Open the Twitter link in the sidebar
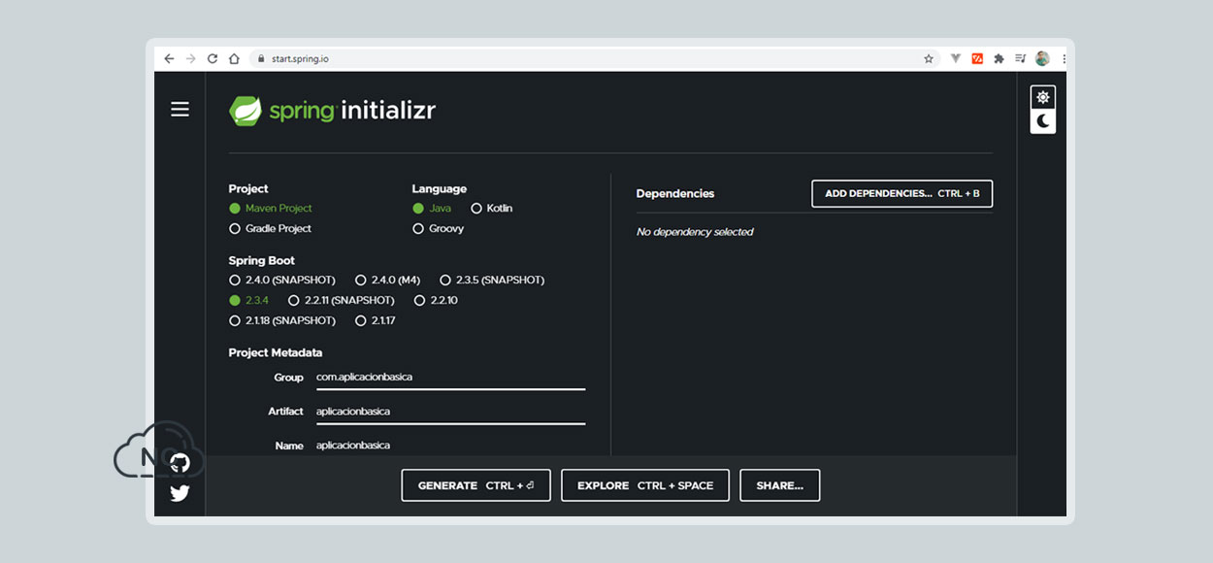Viewport: 1213px width, 563px height. (180, 493)
